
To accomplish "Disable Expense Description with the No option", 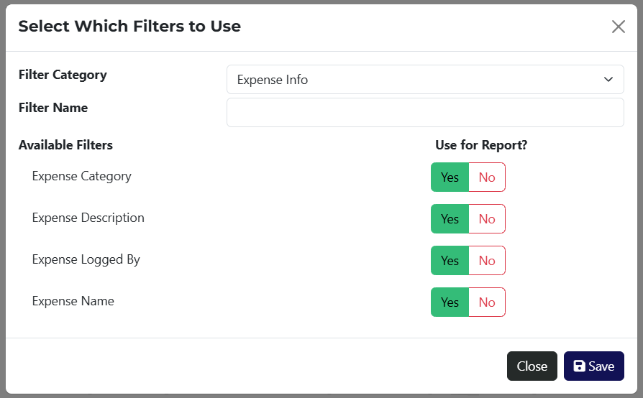I will click(487, 219).
